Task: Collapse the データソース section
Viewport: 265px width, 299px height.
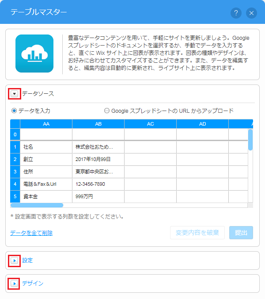Action: click(x=15, y=94)
